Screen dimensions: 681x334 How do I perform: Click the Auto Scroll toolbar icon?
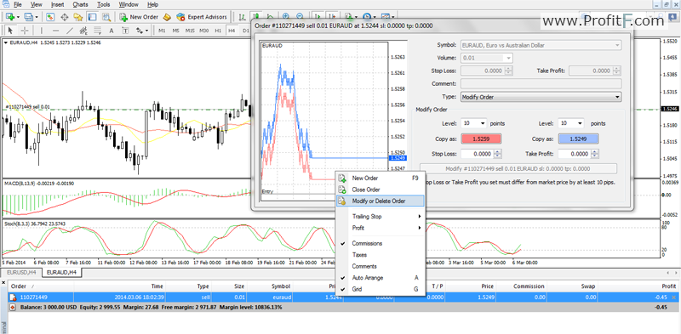(x=317, y=17)
